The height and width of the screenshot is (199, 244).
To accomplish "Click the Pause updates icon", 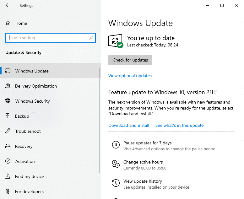I will pyautogui.click(x=116, y=145).
